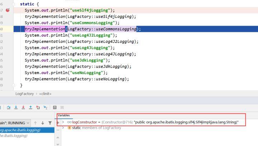Click the <clinit> breadcrumb item
Image resolution: width=258 pixels, height=146 pixels.
45,93
